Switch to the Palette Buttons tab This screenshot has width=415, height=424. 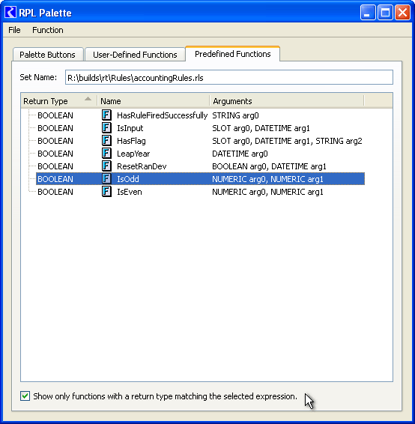click(x=48, y=55)
